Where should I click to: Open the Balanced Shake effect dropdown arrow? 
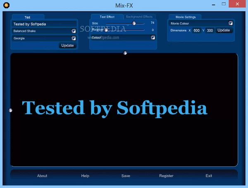(74, 31)
